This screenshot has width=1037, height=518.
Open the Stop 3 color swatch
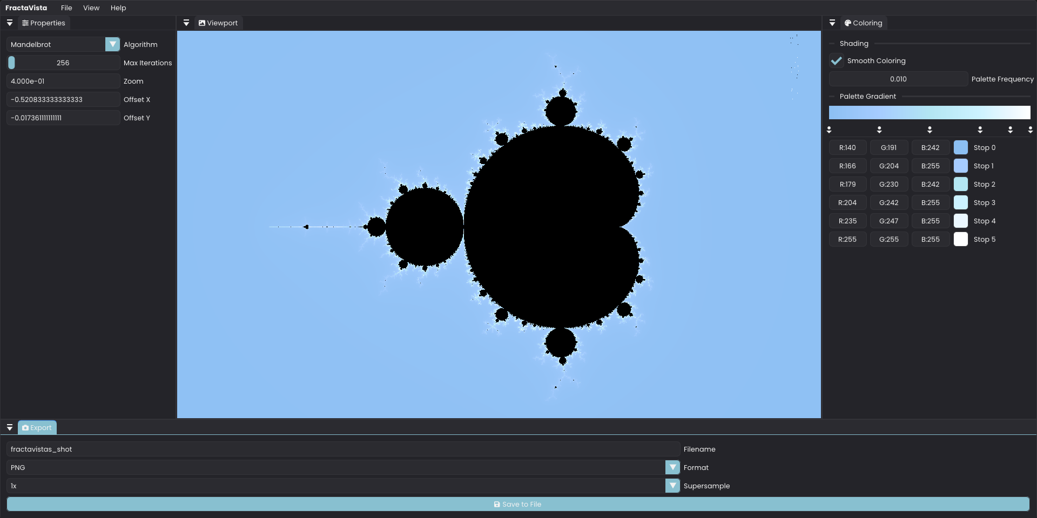point(961,202)
